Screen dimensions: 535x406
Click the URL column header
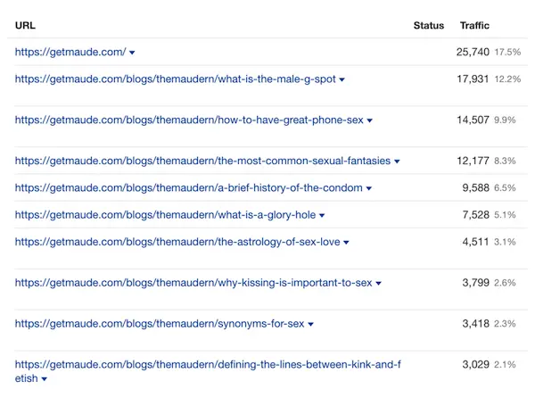click(25, 25)
